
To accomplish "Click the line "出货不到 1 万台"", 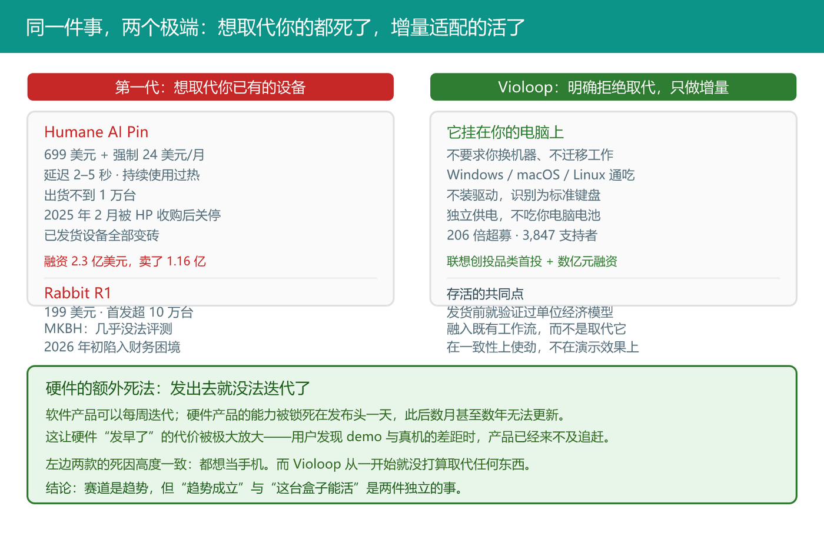I will (90, 195).
